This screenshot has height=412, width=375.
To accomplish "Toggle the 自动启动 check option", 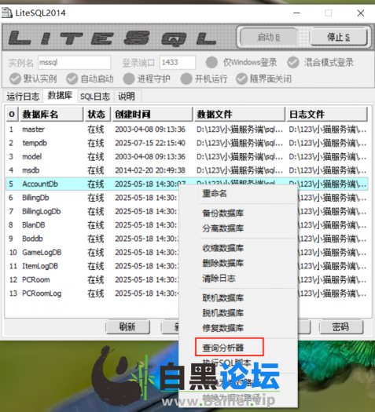I will 90,78.
